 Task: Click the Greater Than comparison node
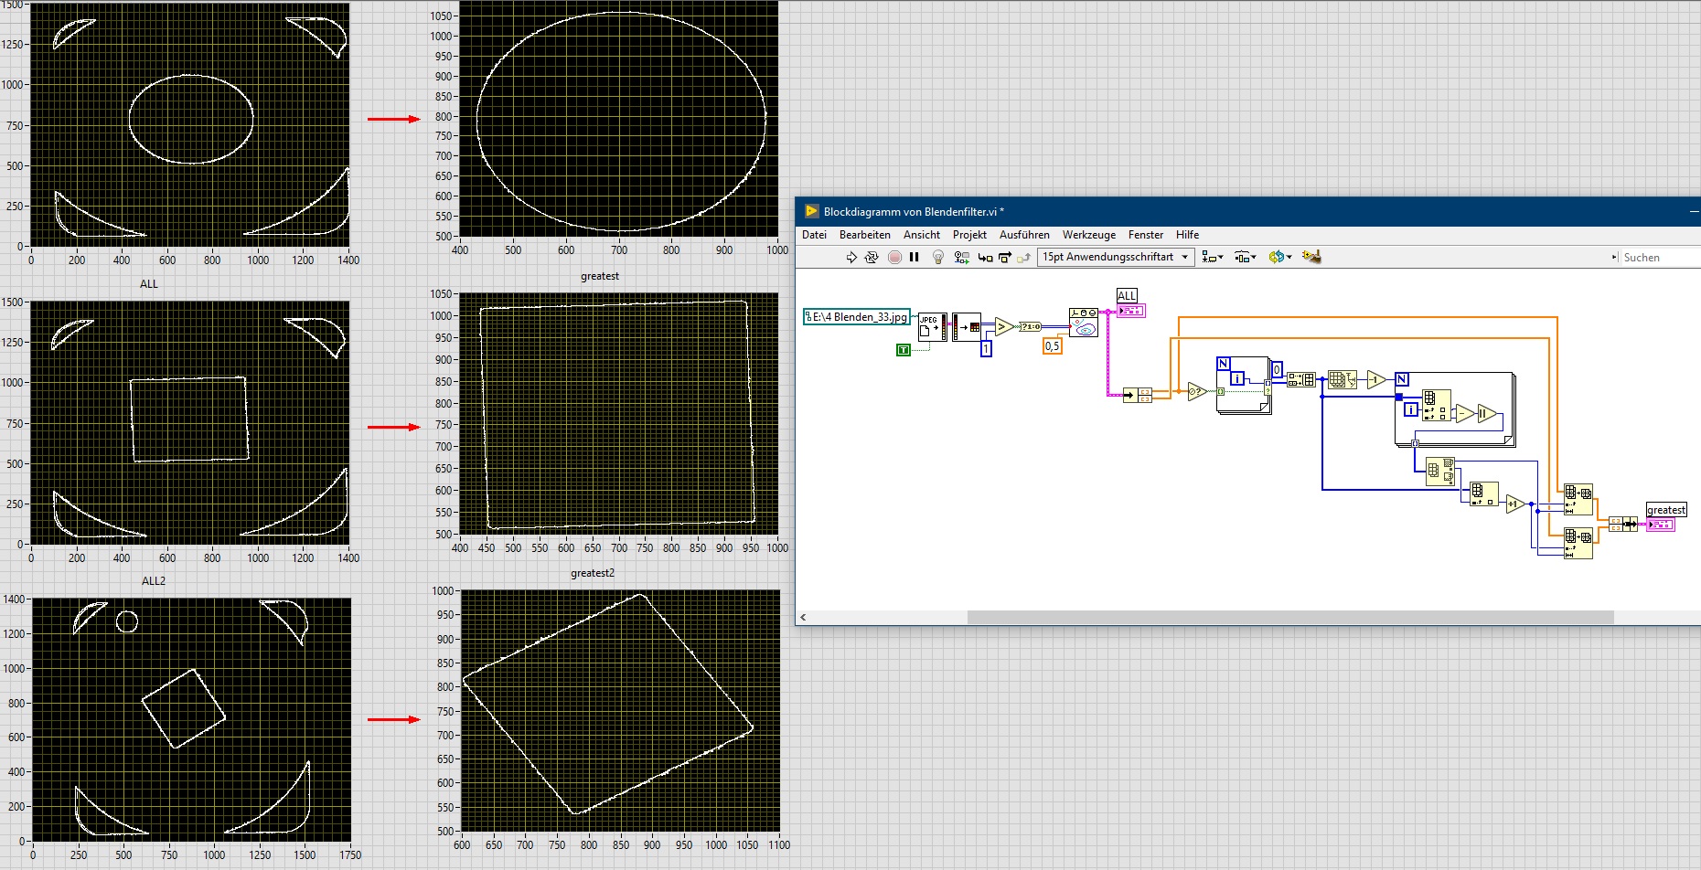[x=1003, y=326]
